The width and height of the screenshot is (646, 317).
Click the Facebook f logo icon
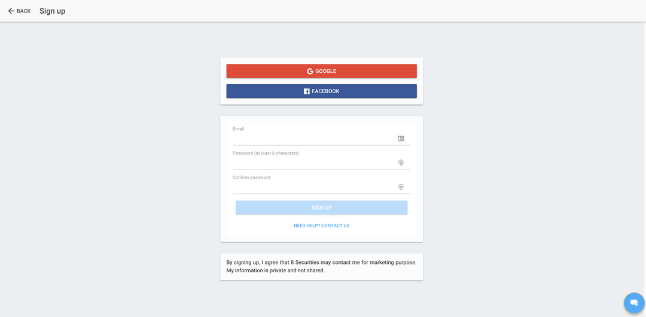[x=306, y=91]
